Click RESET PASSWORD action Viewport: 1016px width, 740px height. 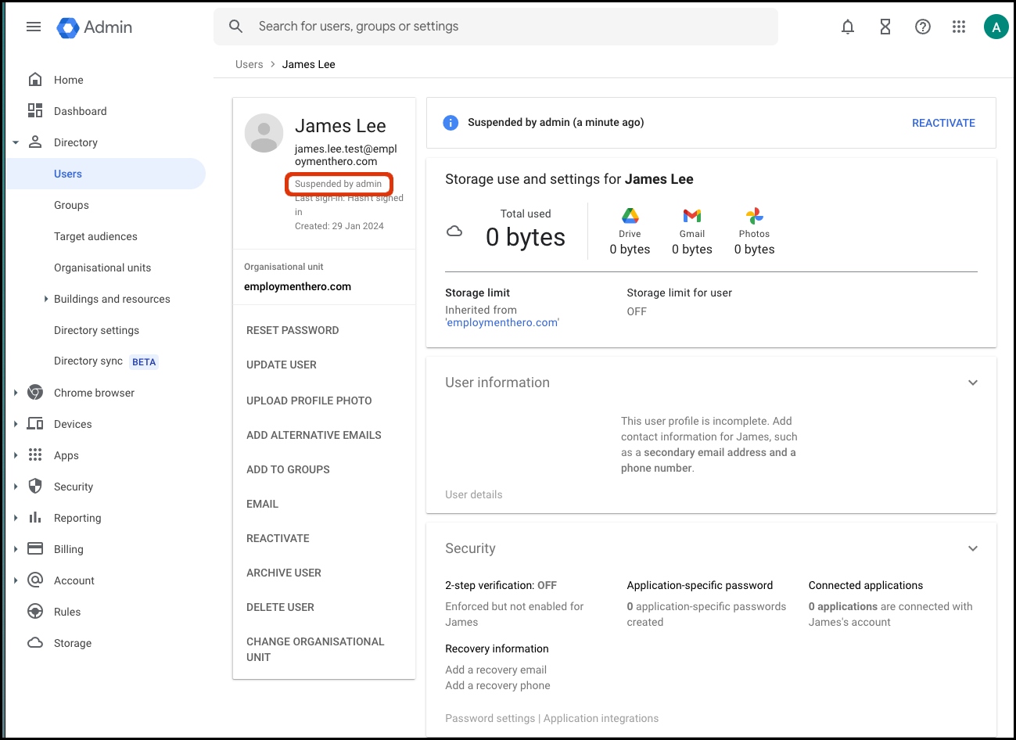tap(293, 330)
